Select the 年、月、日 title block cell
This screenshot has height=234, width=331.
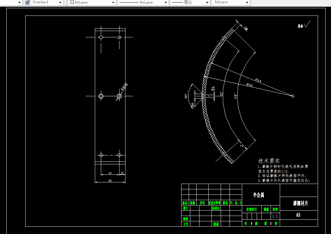click(x=236, y=203)
